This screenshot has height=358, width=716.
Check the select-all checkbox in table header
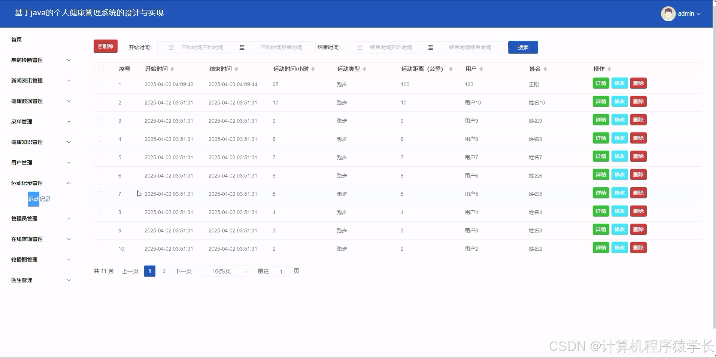(100, 69)
